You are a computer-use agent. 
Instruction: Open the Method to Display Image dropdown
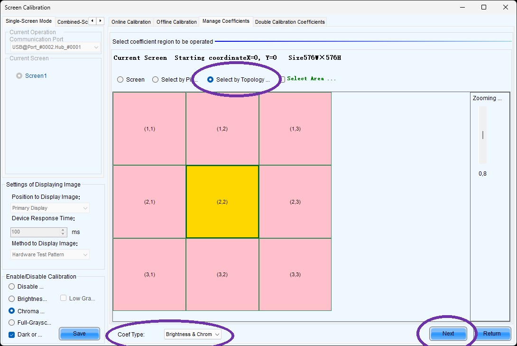pos(50,254)
